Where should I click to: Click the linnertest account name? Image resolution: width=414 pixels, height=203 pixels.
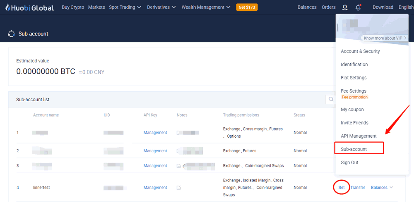41,187
